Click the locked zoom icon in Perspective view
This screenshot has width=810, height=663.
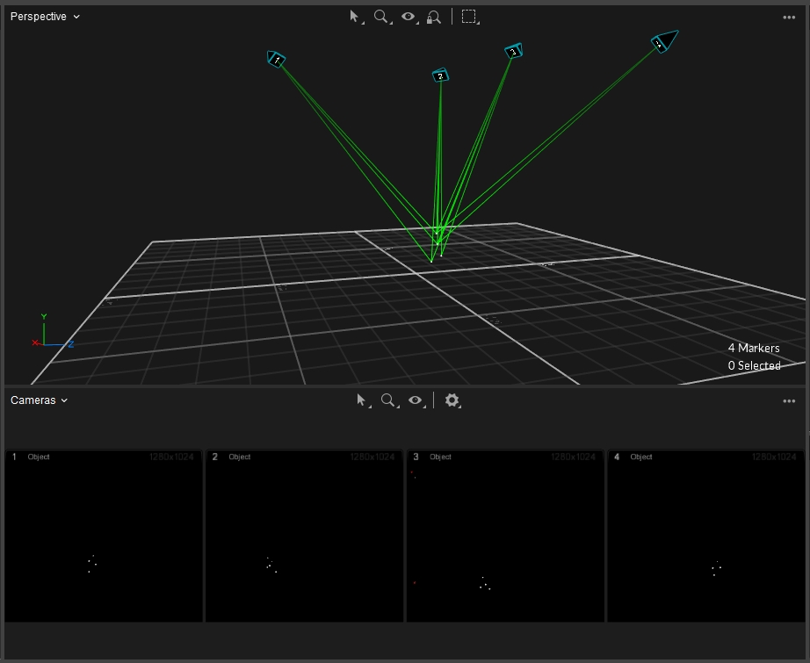point(433,17)
